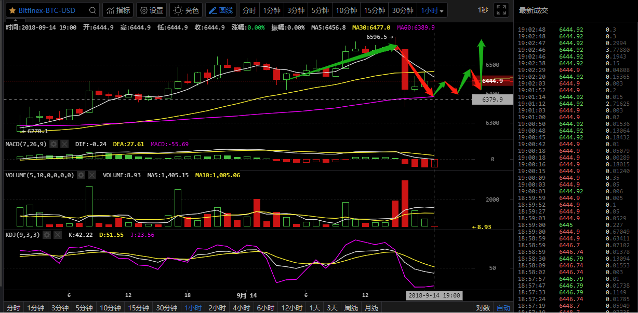Click the MA5:6456.8 indicator label

328,27
